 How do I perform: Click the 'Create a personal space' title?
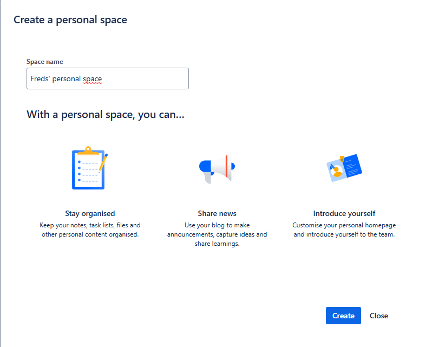pos(70,20)
